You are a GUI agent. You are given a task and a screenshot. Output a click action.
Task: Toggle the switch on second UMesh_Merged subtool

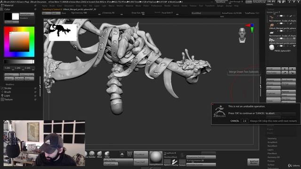point(281,23)
